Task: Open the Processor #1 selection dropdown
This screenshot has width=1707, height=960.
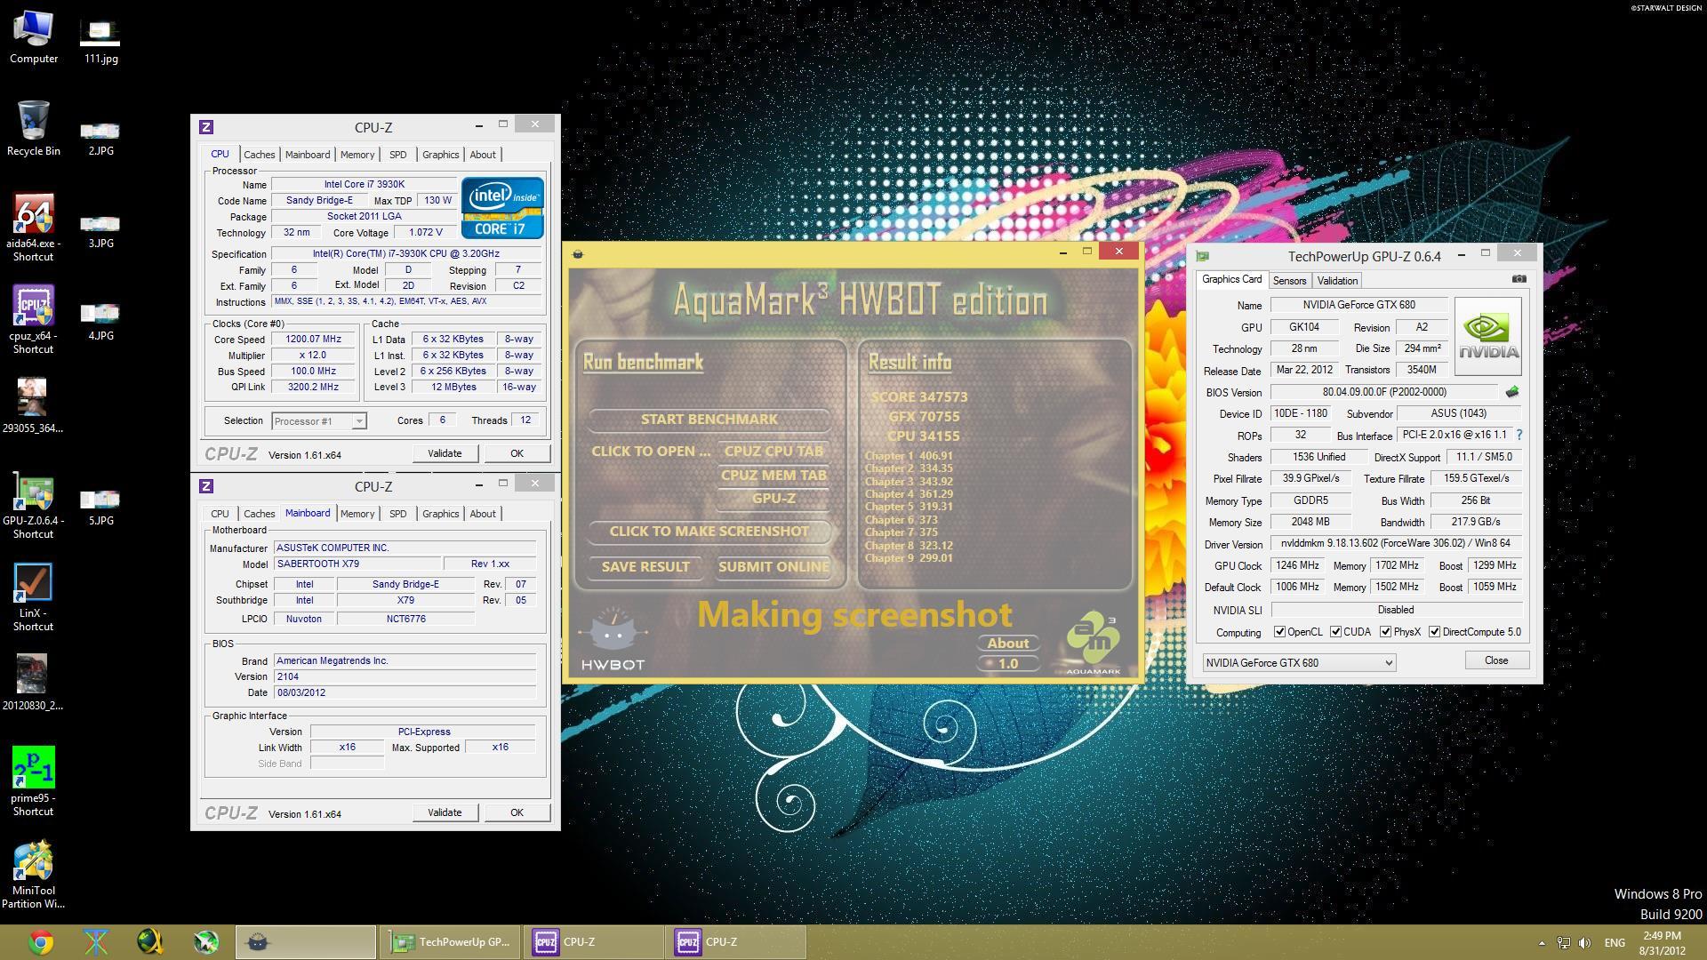Action: (318, 421)
